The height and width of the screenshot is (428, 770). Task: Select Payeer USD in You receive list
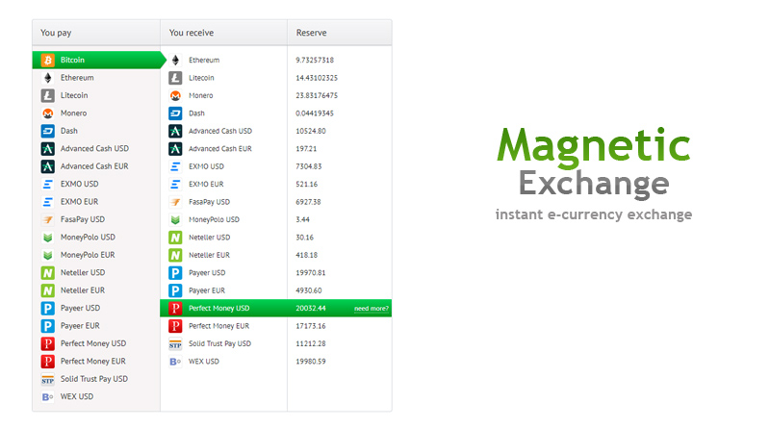click(207, 272)
